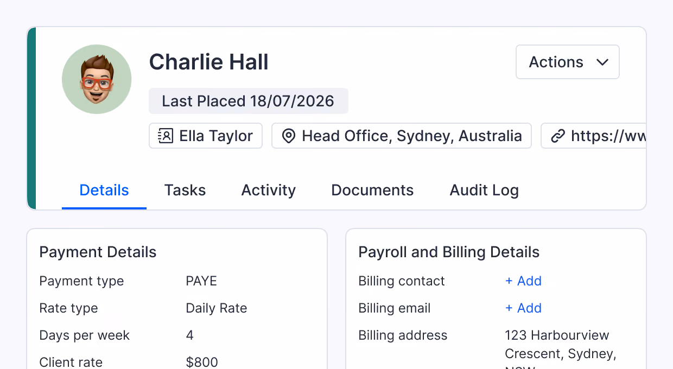Click the Days per week label

coord(84,335)
